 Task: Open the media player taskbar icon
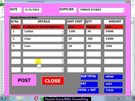coord(28,98)
